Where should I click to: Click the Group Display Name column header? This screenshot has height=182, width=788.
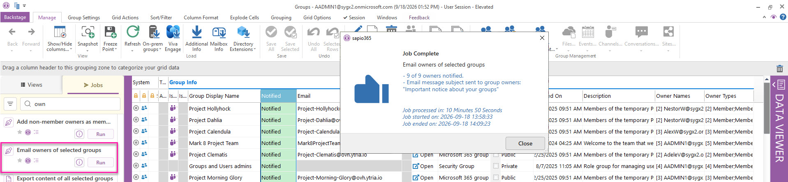tap(224, 96)
